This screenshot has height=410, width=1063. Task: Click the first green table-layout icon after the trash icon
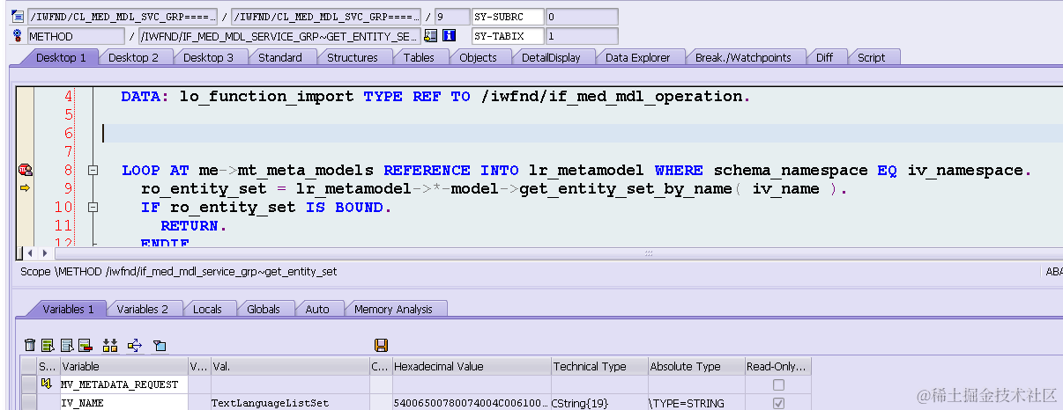[x=48, y=345]
